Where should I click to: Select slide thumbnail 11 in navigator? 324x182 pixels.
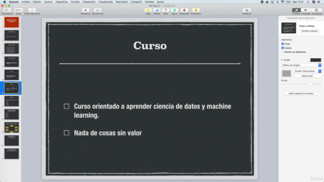(12, 154)
